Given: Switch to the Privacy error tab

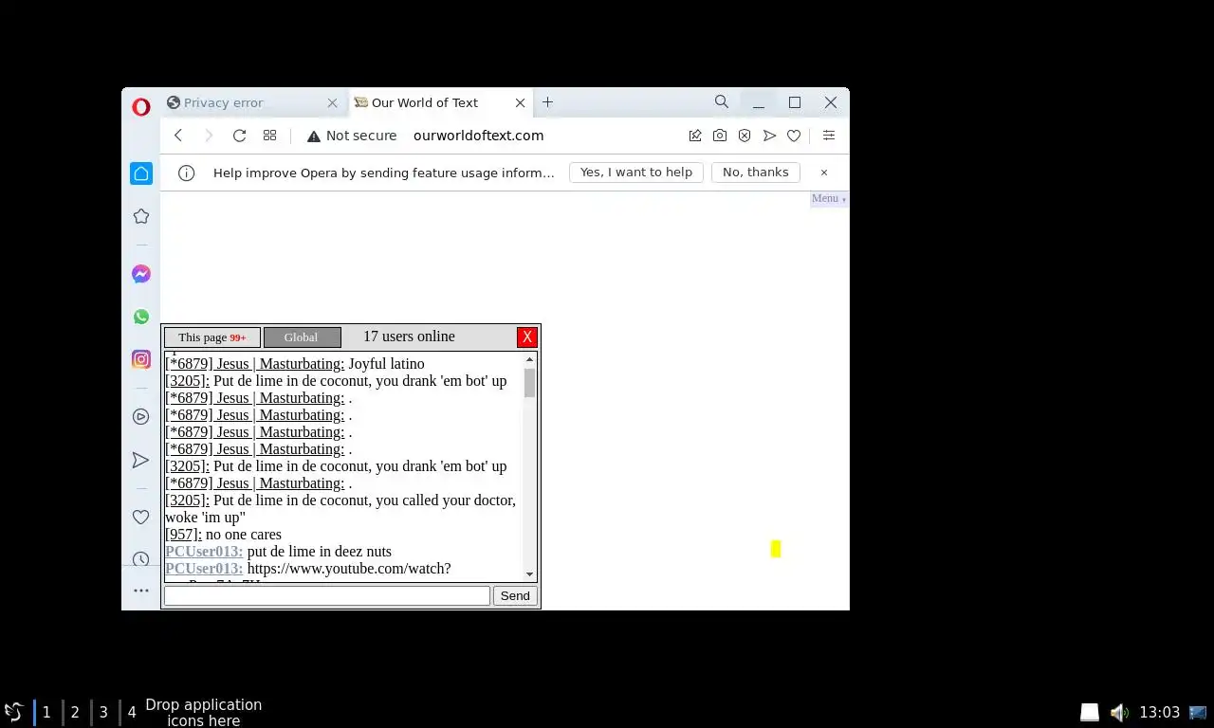Looking at the screenshot, I should coord(252,102).
